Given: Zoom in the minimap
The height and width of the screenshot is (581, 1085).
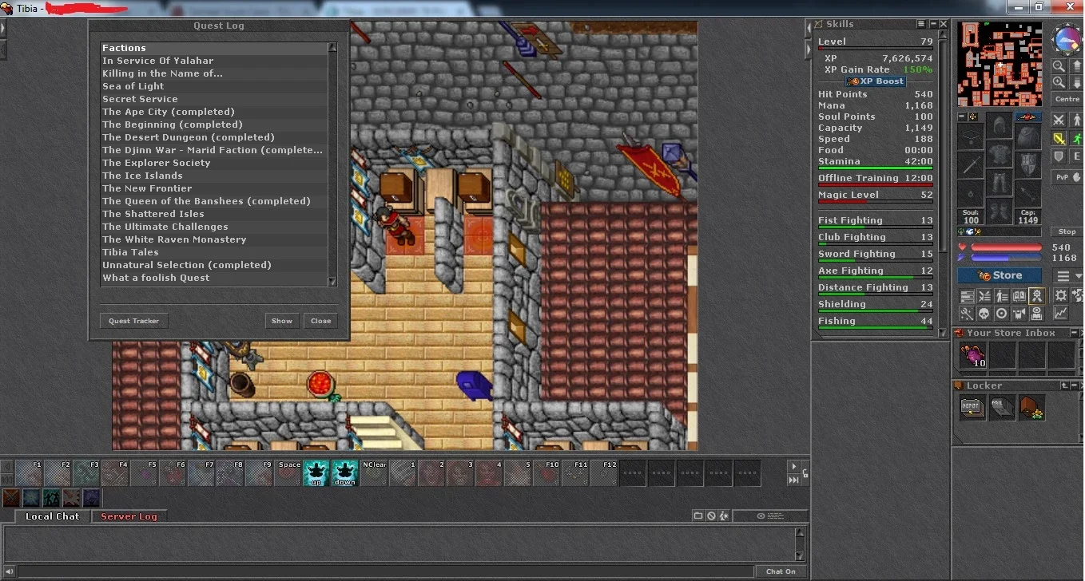Looking at the screenshot, I should (x=1059, y=82).
